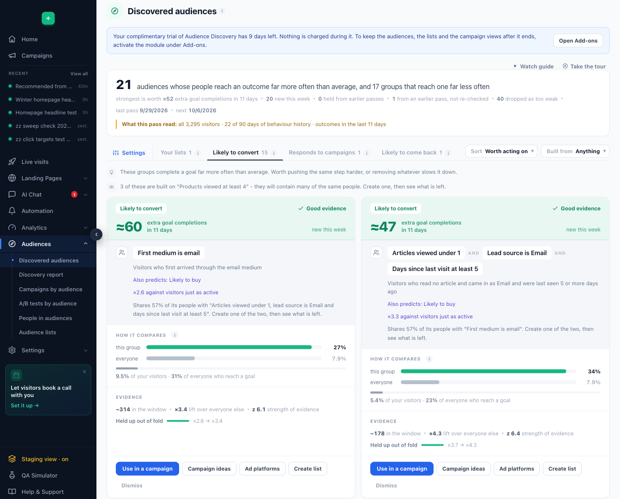Open Live visits rocket icon
Viewport: 620px width, 499px height.
pos(12,162)
